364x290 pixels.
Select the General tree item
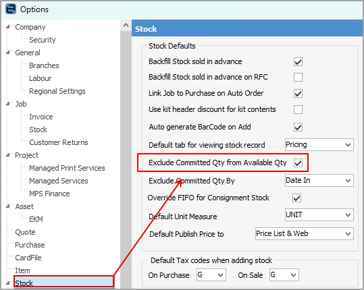coord(28,53)
